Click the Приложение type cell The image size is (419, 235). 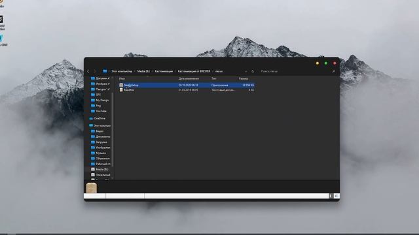(x=220, y=85)
